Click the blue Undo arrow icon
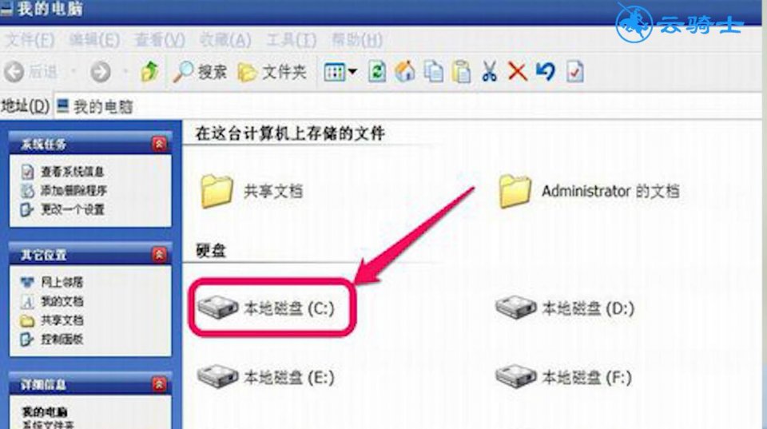Screen dimensions: 767x429 (546, 71)
